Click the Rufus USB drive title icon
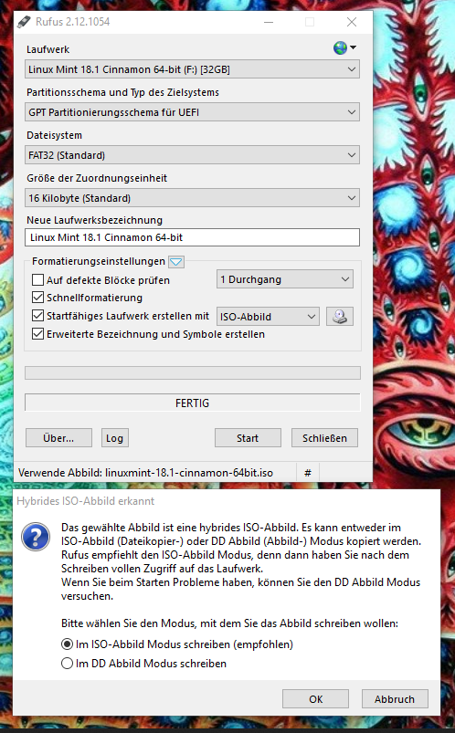455x733 pixels. (24, 22)
